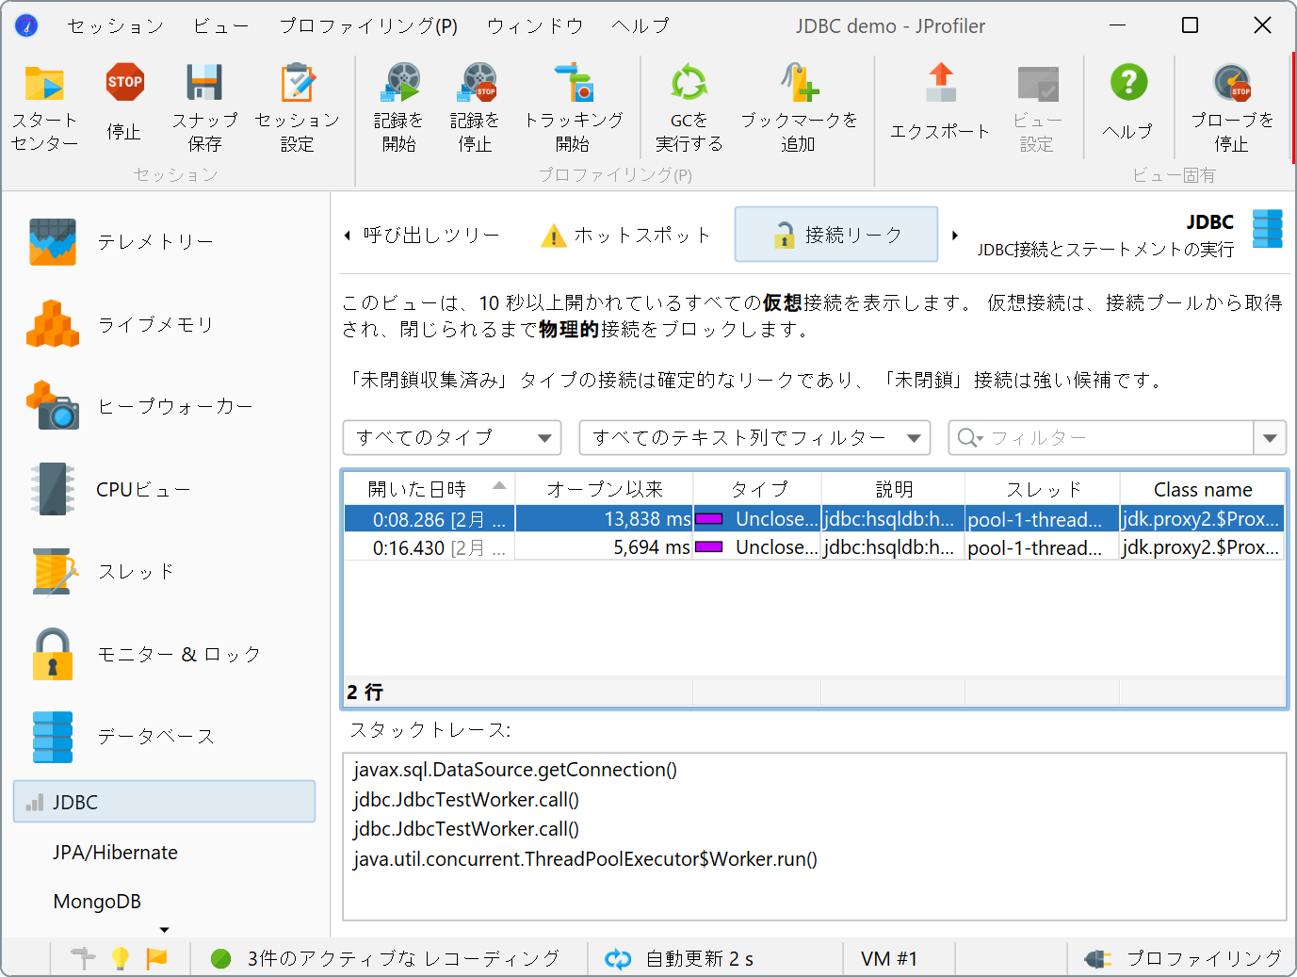The image size is (1297, 977).
Task: Click the orange flag icon in status bar
Action: pos(156,958)
